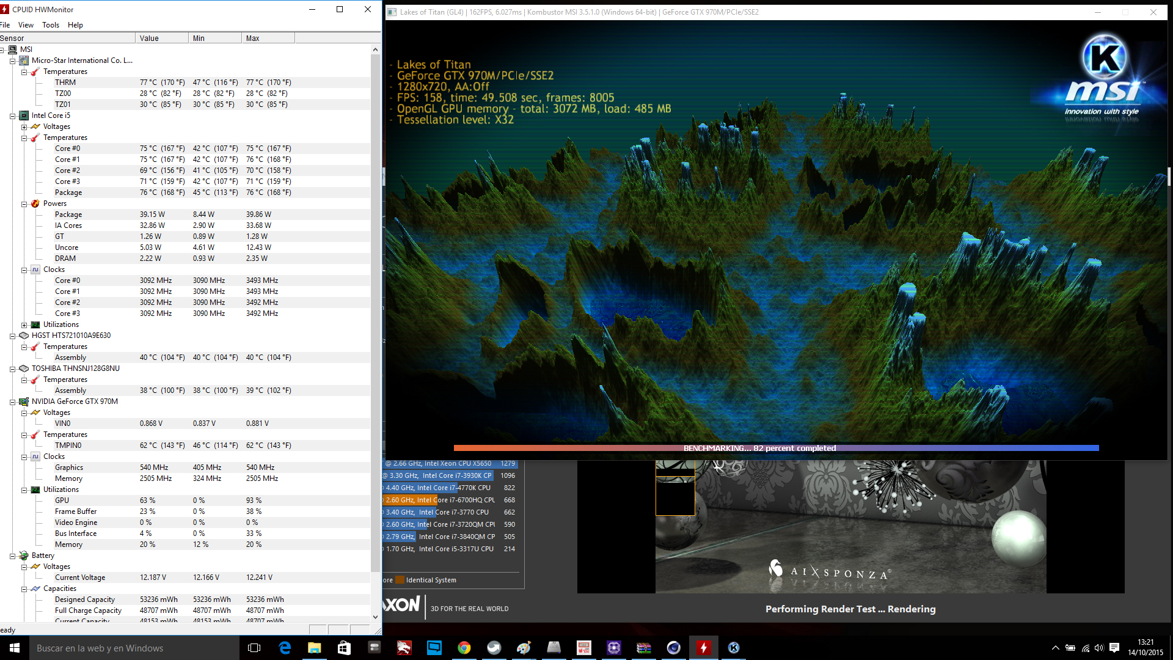The width and height of the screenshot is (1173, 660).
Task: Expand Voltages under Intel Core i5
Action: click(24, 127)
